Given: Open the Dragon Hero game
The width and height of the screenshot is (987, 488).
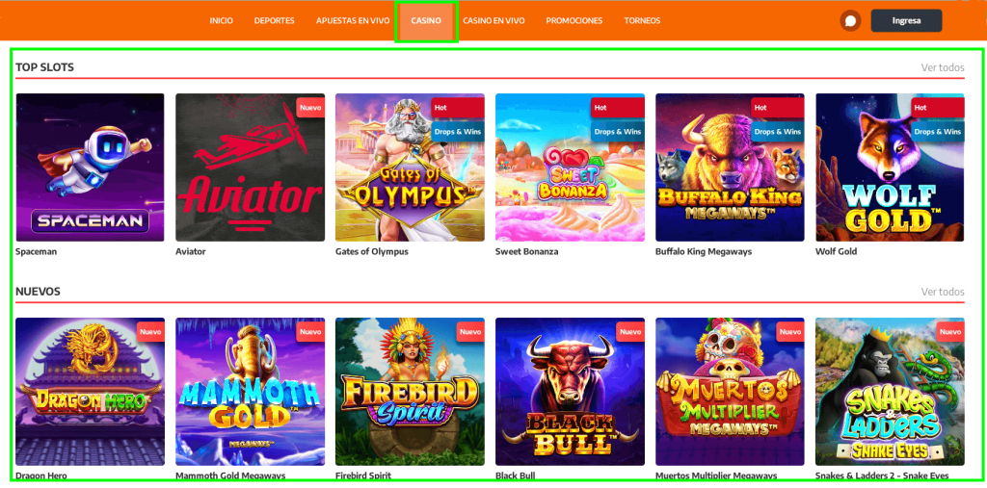Looking at the screenshot, I should click(90, 391).
